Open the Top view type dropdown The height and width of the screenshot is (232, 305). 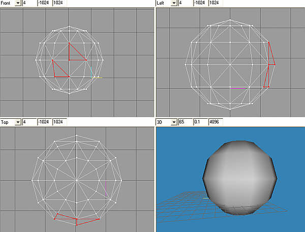point(18,122)
